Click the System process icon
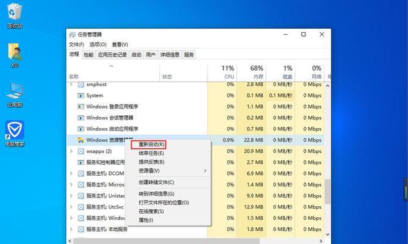Screen dimensions: 408x244 (x=81, y=96)
